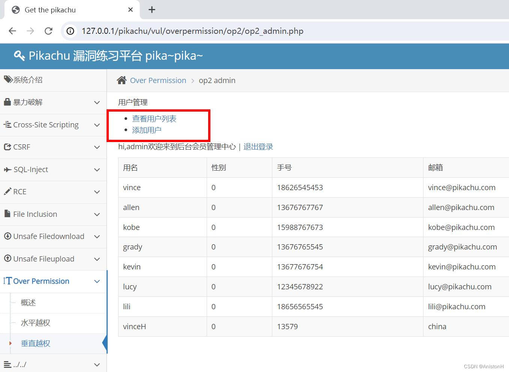Expand the Unsafe Filedownload chevron
This screenshot has height=372, width=509.
(97, 236)
